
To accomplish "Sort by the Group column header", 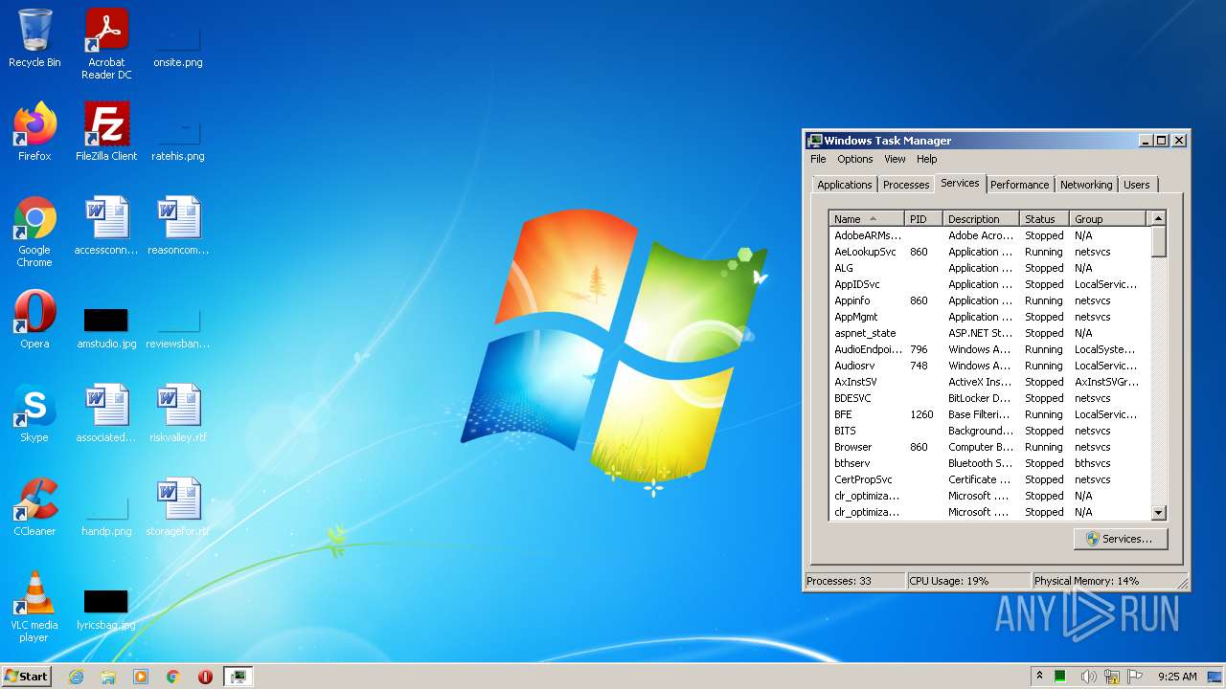I will 1107,219.
